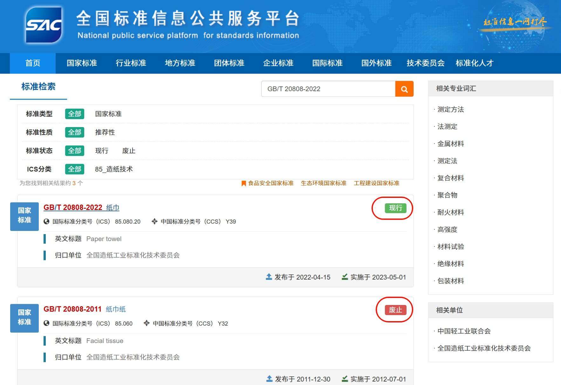This screenshot has width=561, height=385.
Task: Go to the 技术委员会 menu item
Action: point(425,63)
